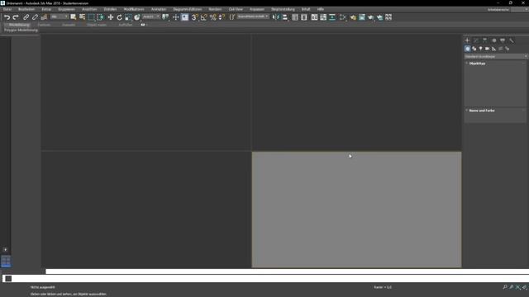Open the Schematic View icon
This screenshot has width=529, height=297.
coord(332,17)
